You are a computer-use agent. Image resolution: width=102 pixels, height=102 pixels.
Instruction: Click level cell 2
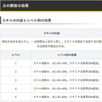pos(16,72)
